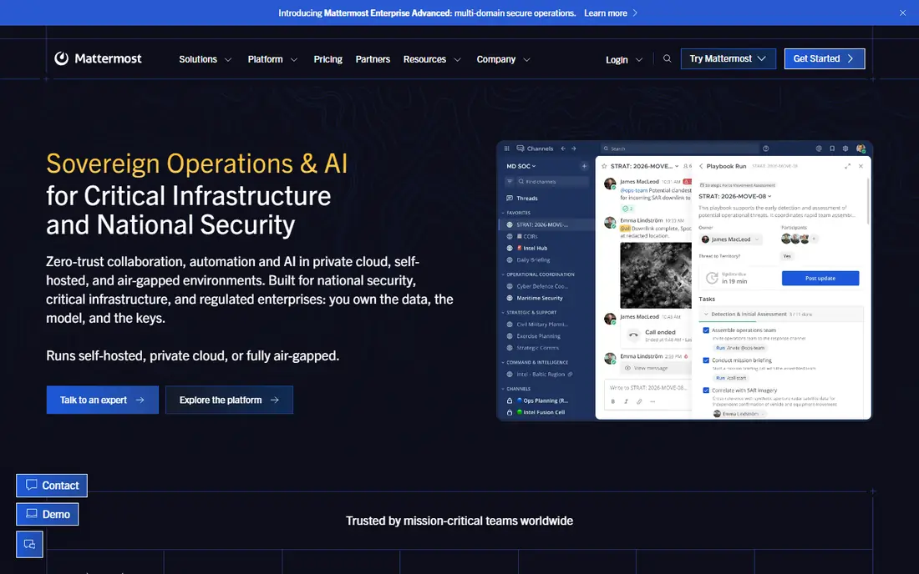Go to the Pricing page

point(327,59)
